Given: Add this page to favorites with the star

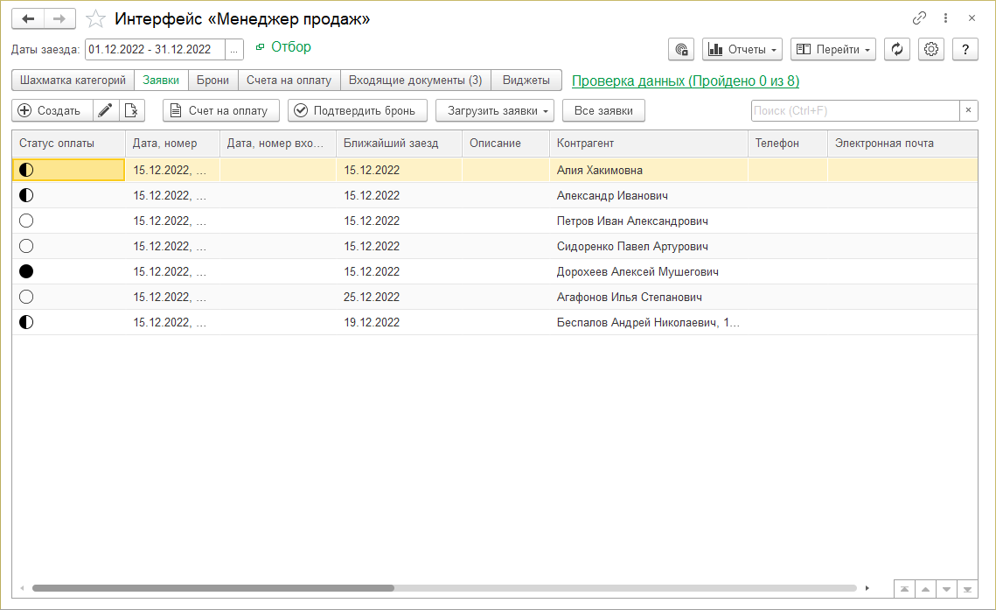Looking at the screenshot, I should click(95, 18).
